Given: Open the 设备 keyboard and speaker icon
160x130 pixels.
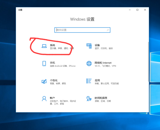Looking at the screenshot, I should [x=89, y=46].
